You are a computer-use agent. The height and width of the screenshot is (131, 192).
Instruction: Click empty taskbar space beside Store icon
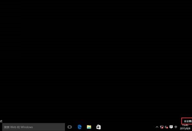(127, 127)
